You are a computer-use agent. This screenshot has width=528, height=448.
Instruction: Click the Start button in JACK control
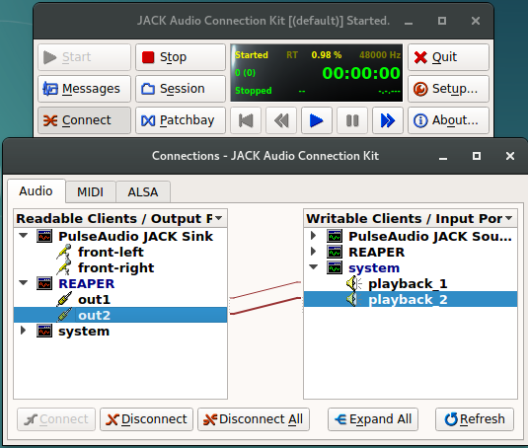[84, 57]
